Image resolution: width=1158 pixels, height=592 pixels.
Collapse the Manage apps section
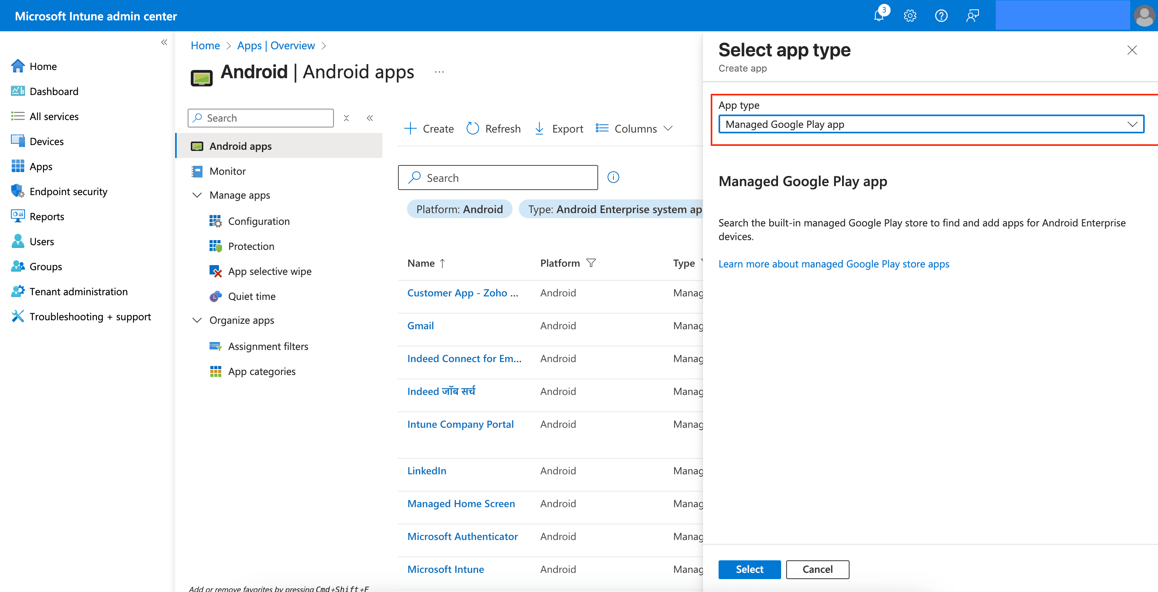197,195
